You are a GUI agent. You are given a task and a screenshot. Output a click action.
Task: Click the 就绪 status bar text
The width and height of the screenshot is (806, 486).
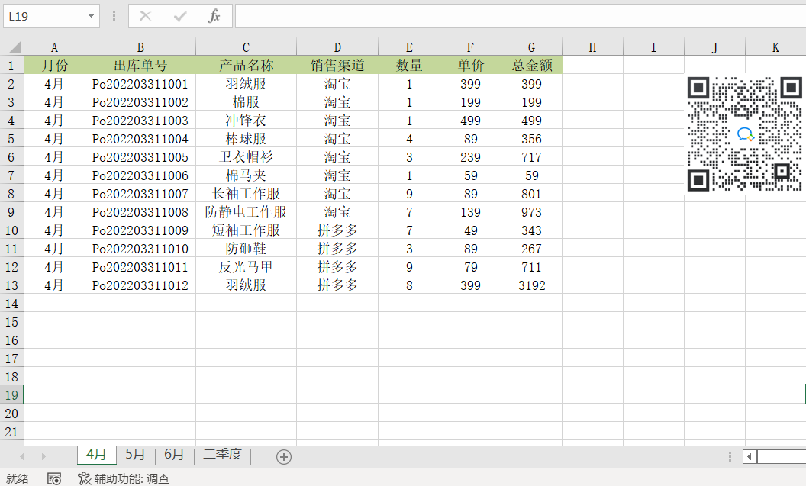click(x=18, y=479)
